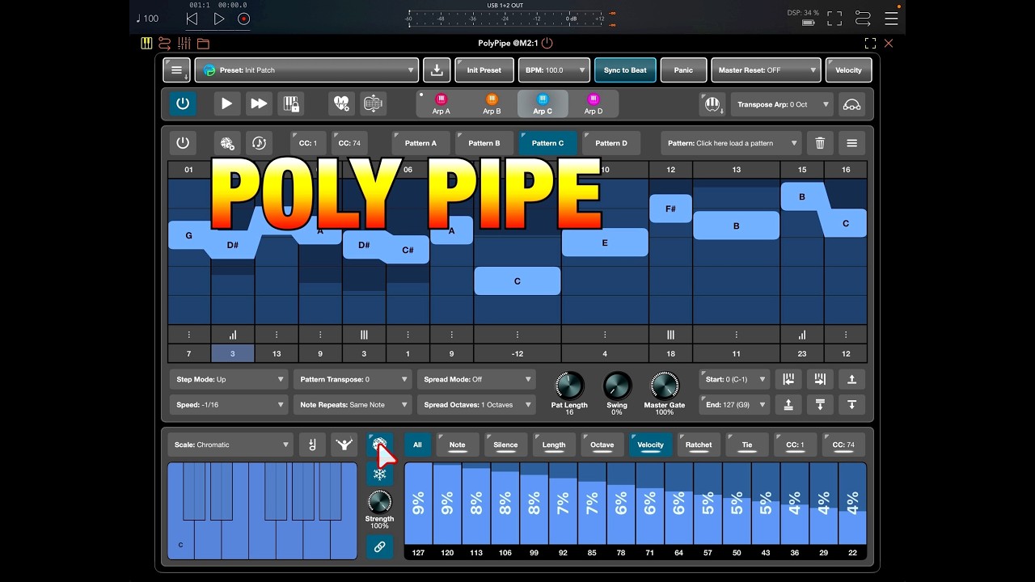Viewport: 1035px width, 582px height.
Task: Click the Init Preset button
Action: point(484,70)
